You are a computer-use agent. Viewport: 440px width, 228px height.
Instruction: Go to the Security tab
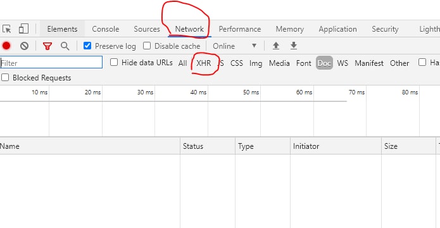[385, 29]
